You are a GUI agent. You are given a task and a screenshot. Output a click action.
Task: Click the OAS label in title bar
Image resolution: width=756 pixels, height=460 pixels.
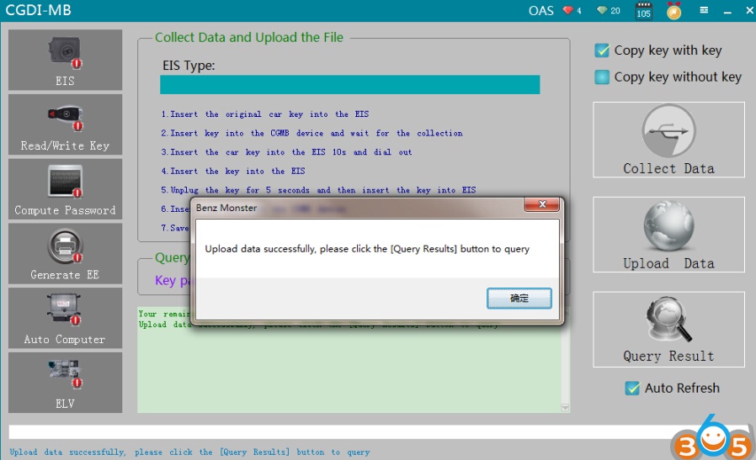(541, 10)
